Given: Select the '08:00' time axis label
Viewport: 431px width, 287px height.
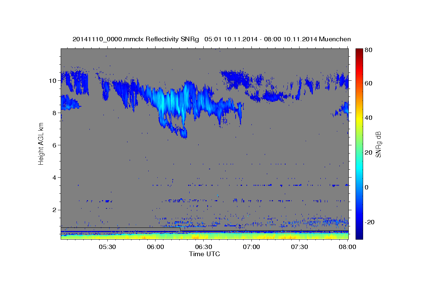Looking at the screenshot, I should (x=347, y=247).
